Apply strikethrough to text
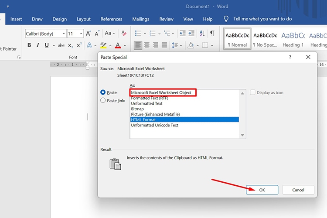Screen dimensions: 327x218 click(61, 45)
